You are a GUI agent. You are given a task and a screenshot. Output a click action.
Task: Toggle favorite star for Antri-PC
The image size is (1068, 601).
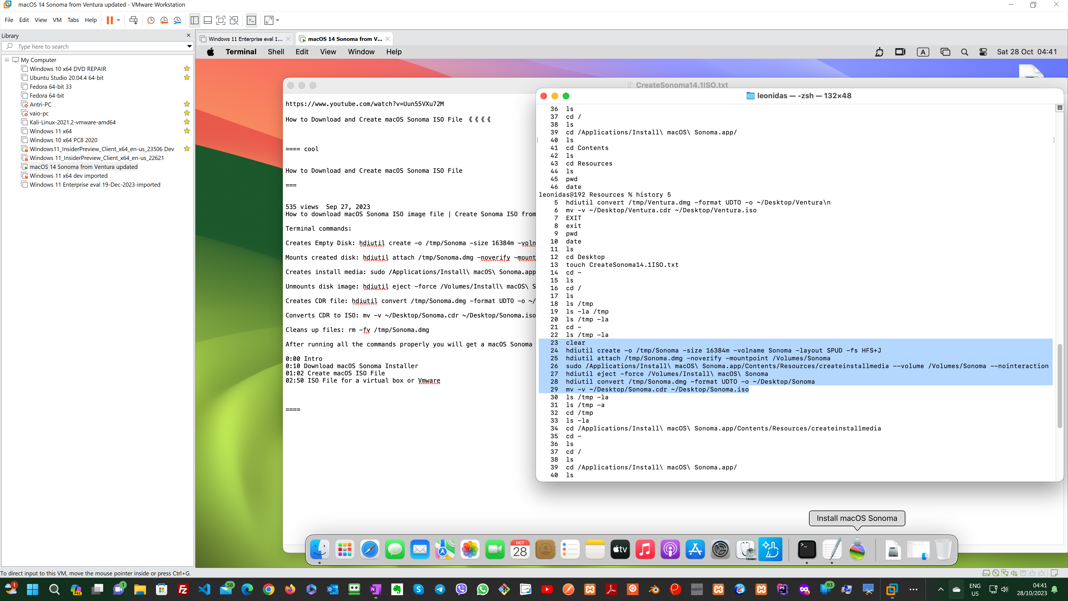(x=187, y=104)
